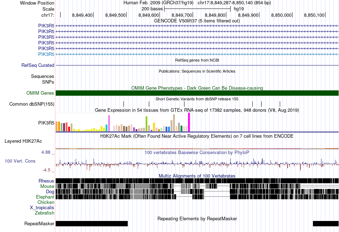Select the PIK3R5 label beside GTEx expression bars
This screenshot has height=232, width=339.
pos(46,123)
